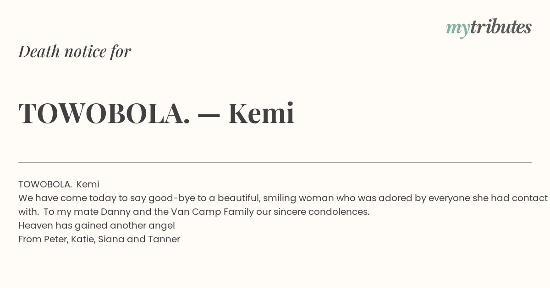The height and width of the screenshot is (288, 550).
Task: Select the small "TOWOBOLA. Kemi" body line
Action: 59,184
